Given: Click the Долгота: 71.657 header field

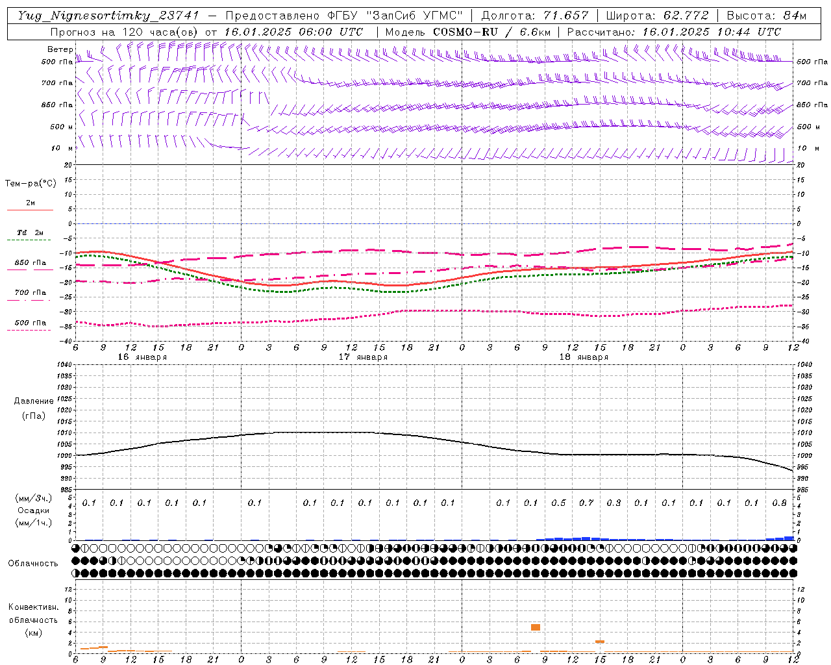Looking at the screenshot, I should tap(535, 16).
